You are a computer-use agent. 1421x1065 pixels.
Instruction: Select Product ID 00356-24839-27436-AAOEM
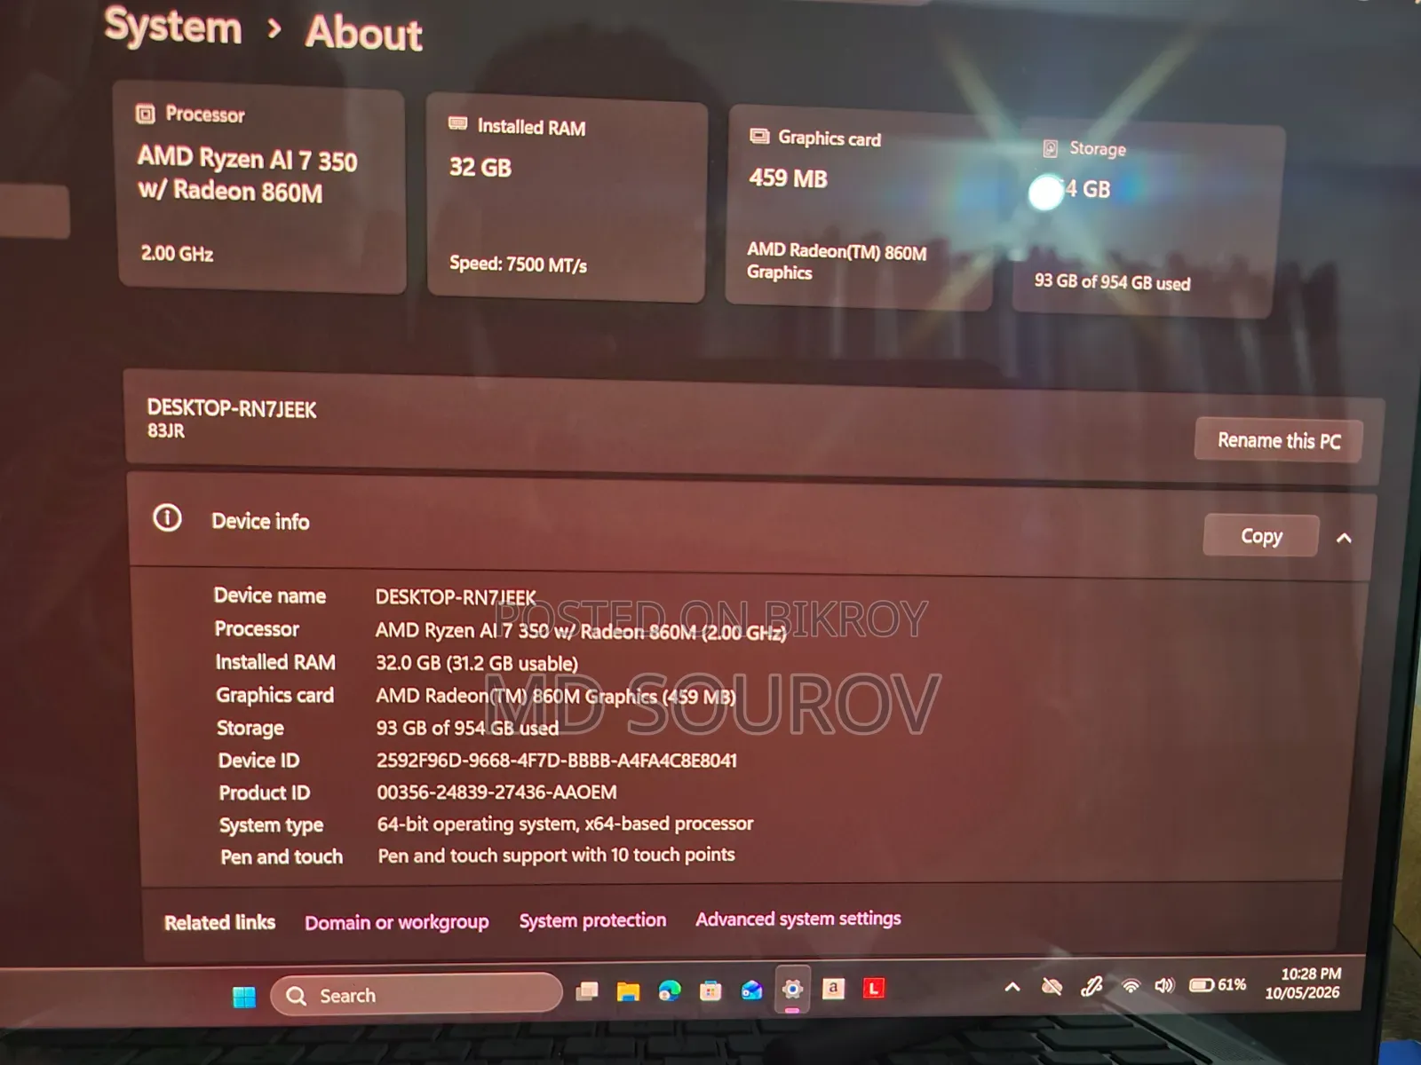[496, 792]
